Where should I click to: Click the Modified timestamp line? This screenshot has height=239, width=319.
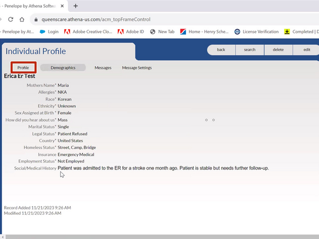tap(32, 213)
